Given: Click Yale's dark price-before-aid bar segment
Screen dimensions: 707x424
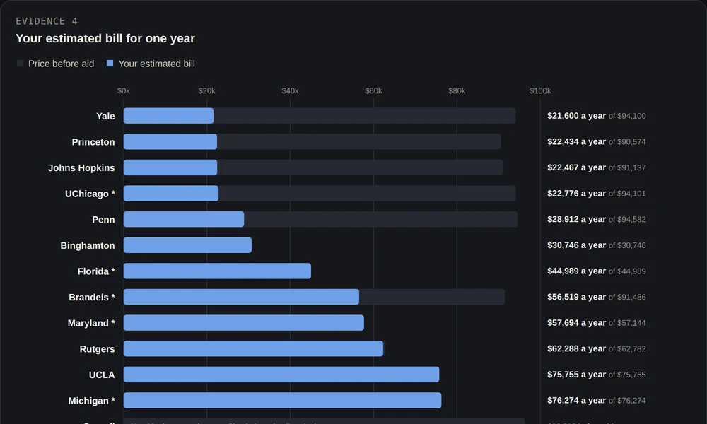Looking at the screenshot, I should coord(365,116).
